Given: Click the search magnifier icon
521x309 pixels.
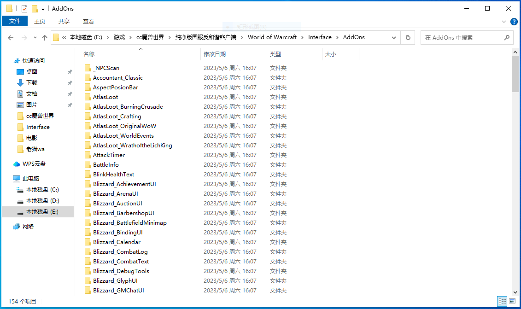Looking at the screenshot, I should coord(506,37).
